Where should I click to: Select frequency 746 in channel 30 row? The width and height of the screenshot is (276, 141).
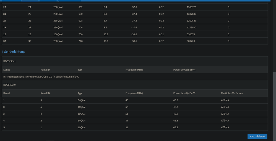80,41
